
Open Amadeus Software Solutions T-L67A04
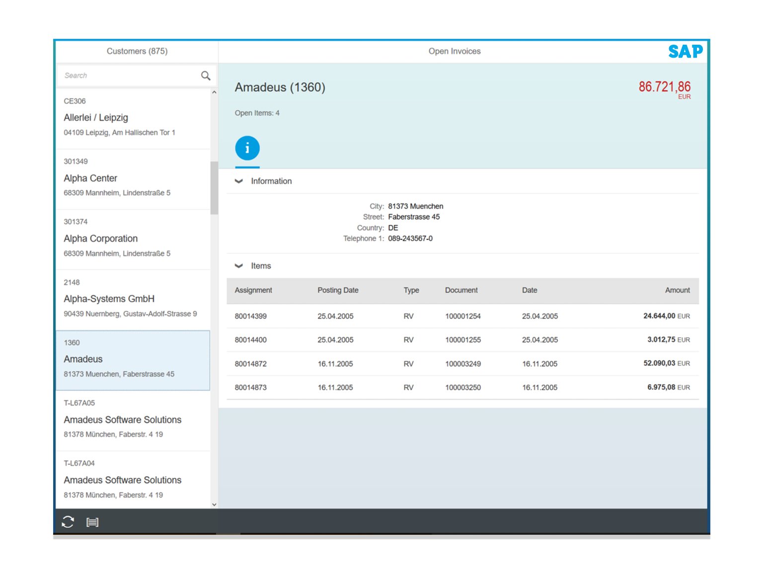coord(133,480)
